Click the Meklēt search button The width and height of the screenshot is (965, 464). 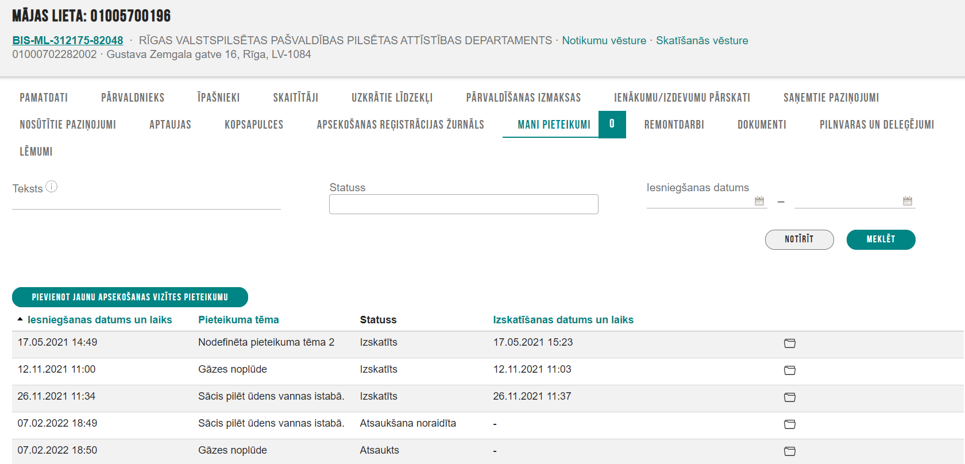pyautogui.click(x=881, y=239)
